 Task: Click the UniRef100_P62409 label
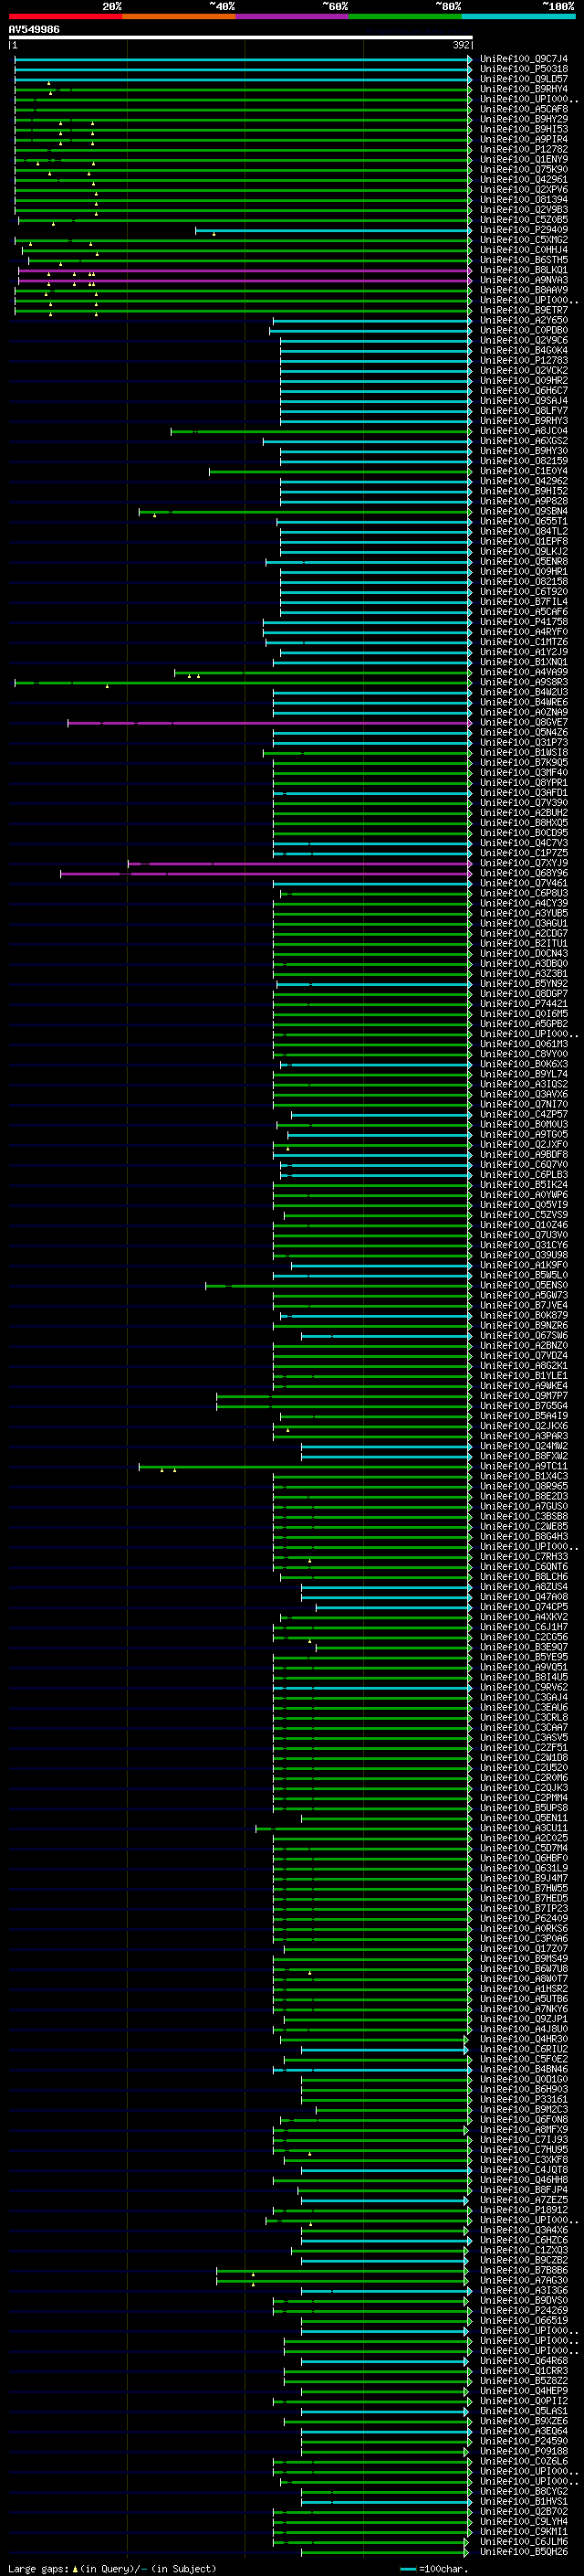tap(523, 1919)
